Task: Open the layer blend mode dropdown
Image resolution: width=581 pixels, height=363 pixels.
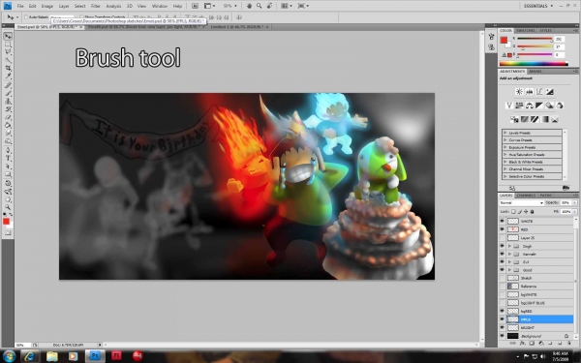Action: (x=521, y=203)
